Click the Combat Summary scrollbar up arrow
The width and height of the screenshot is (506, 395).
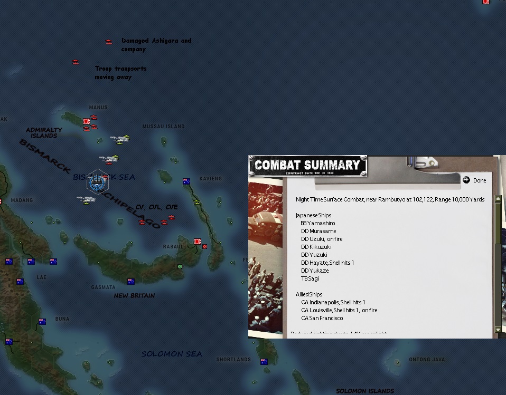[498, 199]
